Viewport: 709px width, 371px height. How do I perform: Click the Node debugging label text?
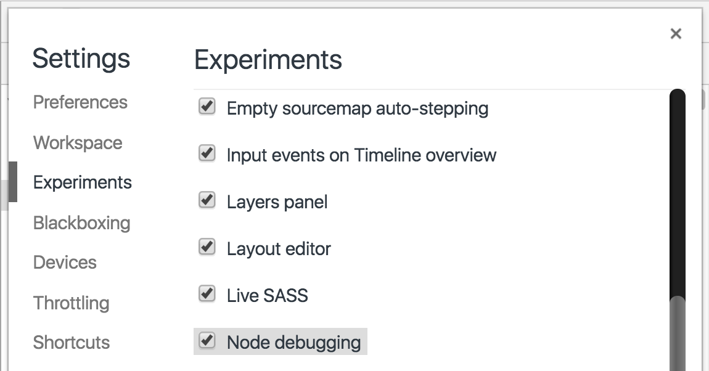(x=293, y=343)
